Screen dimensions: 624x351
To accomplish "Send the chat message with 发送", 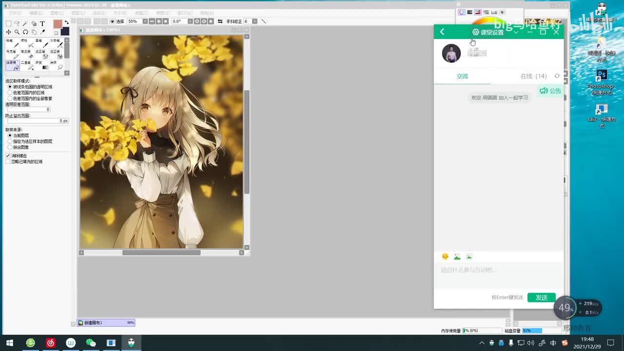I will (x=542, y=297).
